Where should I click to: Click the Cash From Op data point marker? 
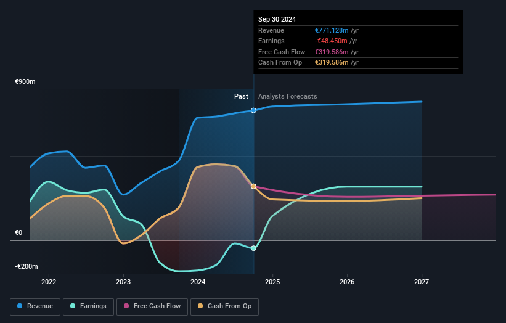pyautogui.click(x=254, y=186)
